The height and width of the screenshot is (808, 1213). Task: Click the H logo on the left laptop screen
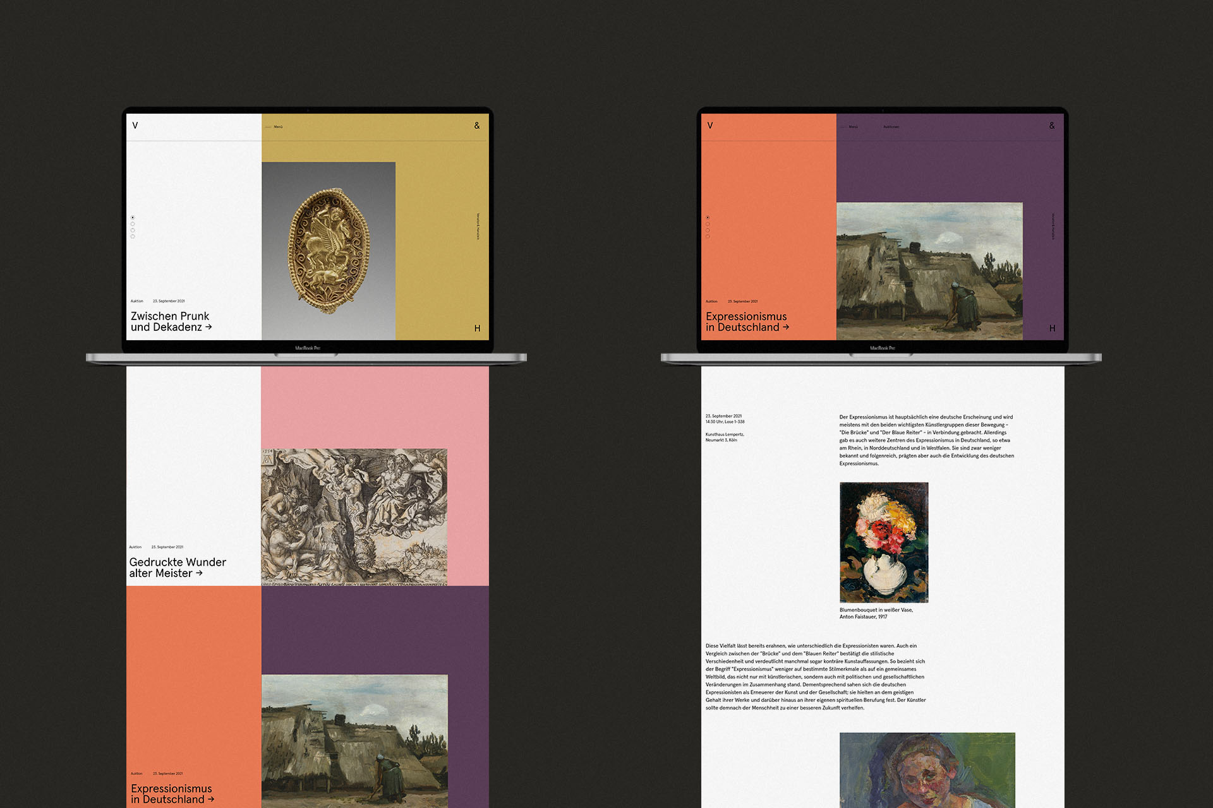[x=477, y=328]
